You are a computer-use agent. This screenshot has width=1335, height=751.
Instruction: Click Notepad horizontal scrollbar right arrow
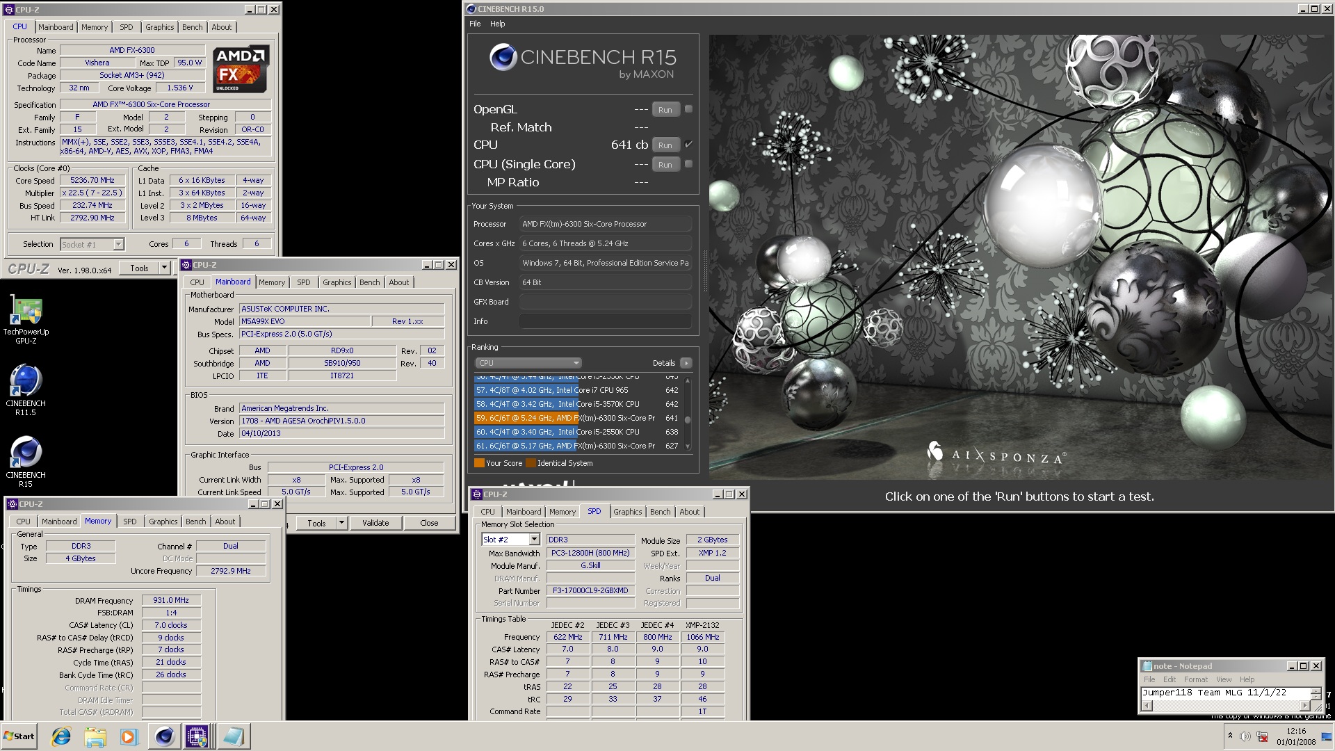point(1305,706)
